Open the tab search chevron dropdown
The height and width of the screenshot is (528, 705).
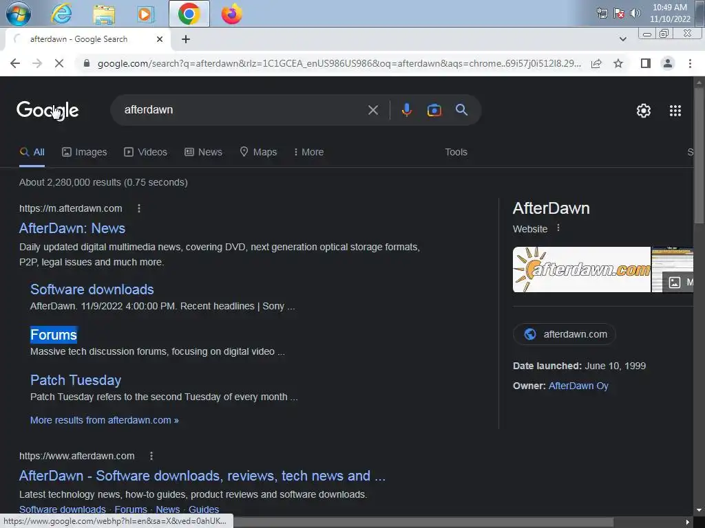coord(622,39)
